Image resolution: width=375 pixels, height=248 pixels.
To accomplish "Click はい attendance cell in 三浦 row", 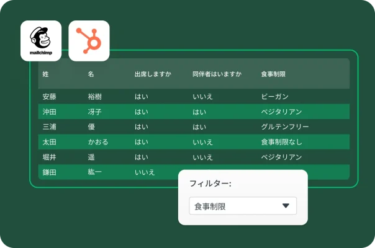I will tap(142, 126).
